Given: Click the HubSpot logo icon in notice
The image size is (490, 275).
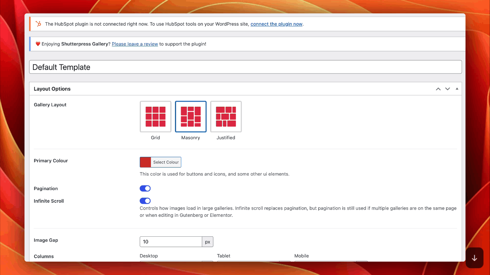Looking at the screenshot, I should (38, 24).
